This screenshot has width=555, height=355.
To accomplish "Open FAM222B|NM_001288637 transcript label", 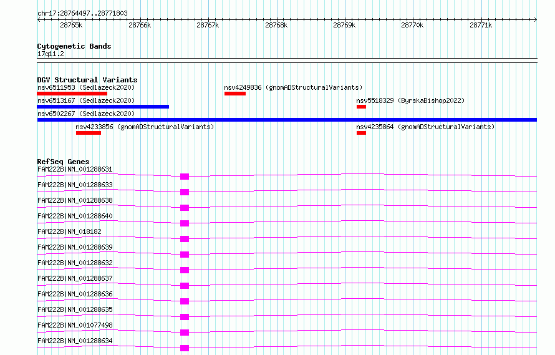I will coord(75,278).
